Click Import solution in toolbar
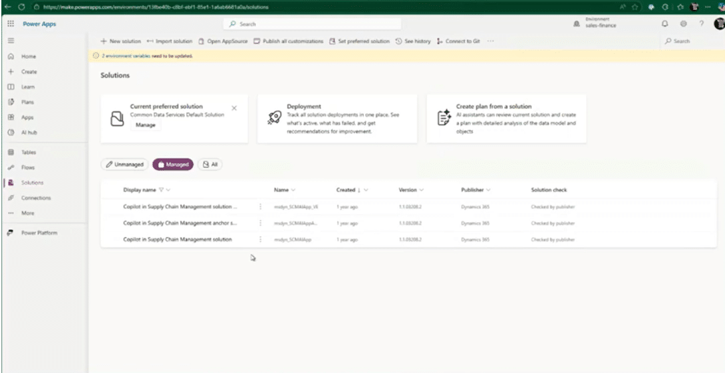This screenshot has width=725, height=373. coord(169,41)
